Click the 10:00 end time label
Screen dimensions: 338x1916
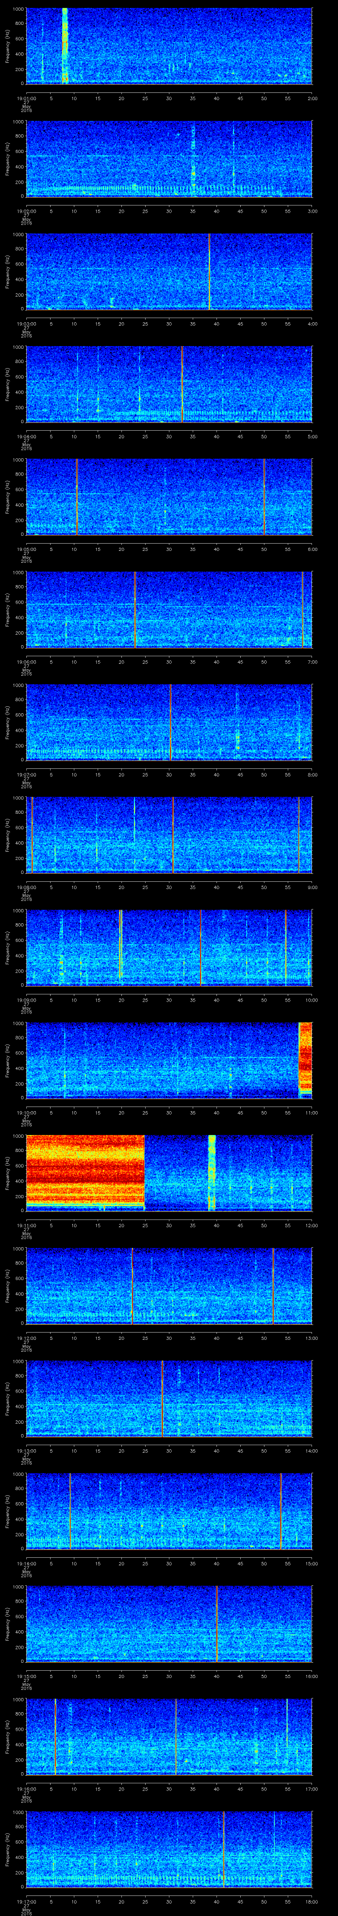point(312,1000)
